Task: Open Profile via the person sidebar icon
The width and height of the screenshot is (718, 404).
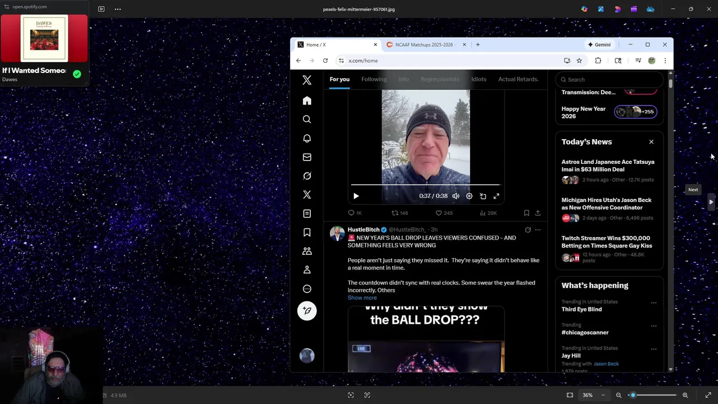Action: pyautogui.click(x=307, y=270)
